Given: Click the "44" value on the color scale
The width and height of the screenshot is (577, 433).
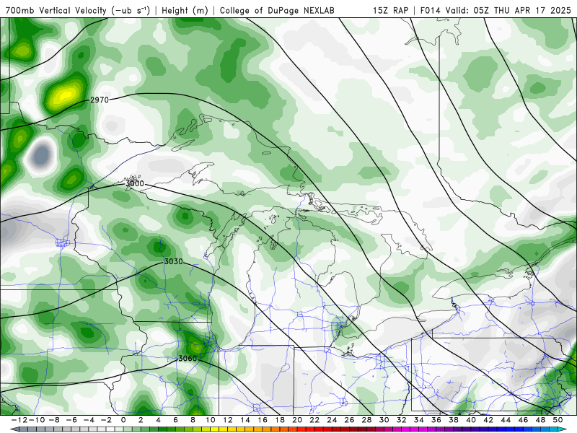Looking at the screenshot, I should 506,420.
